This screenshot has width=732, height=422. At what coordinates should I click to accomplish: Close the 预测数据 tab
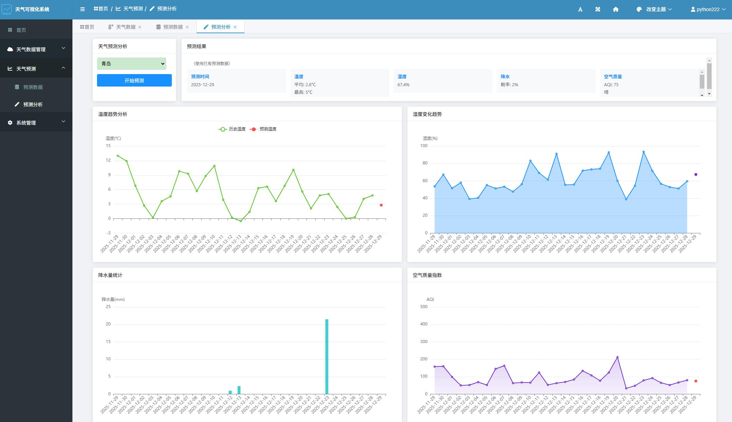pyautogui.click(x=187, y=27)
